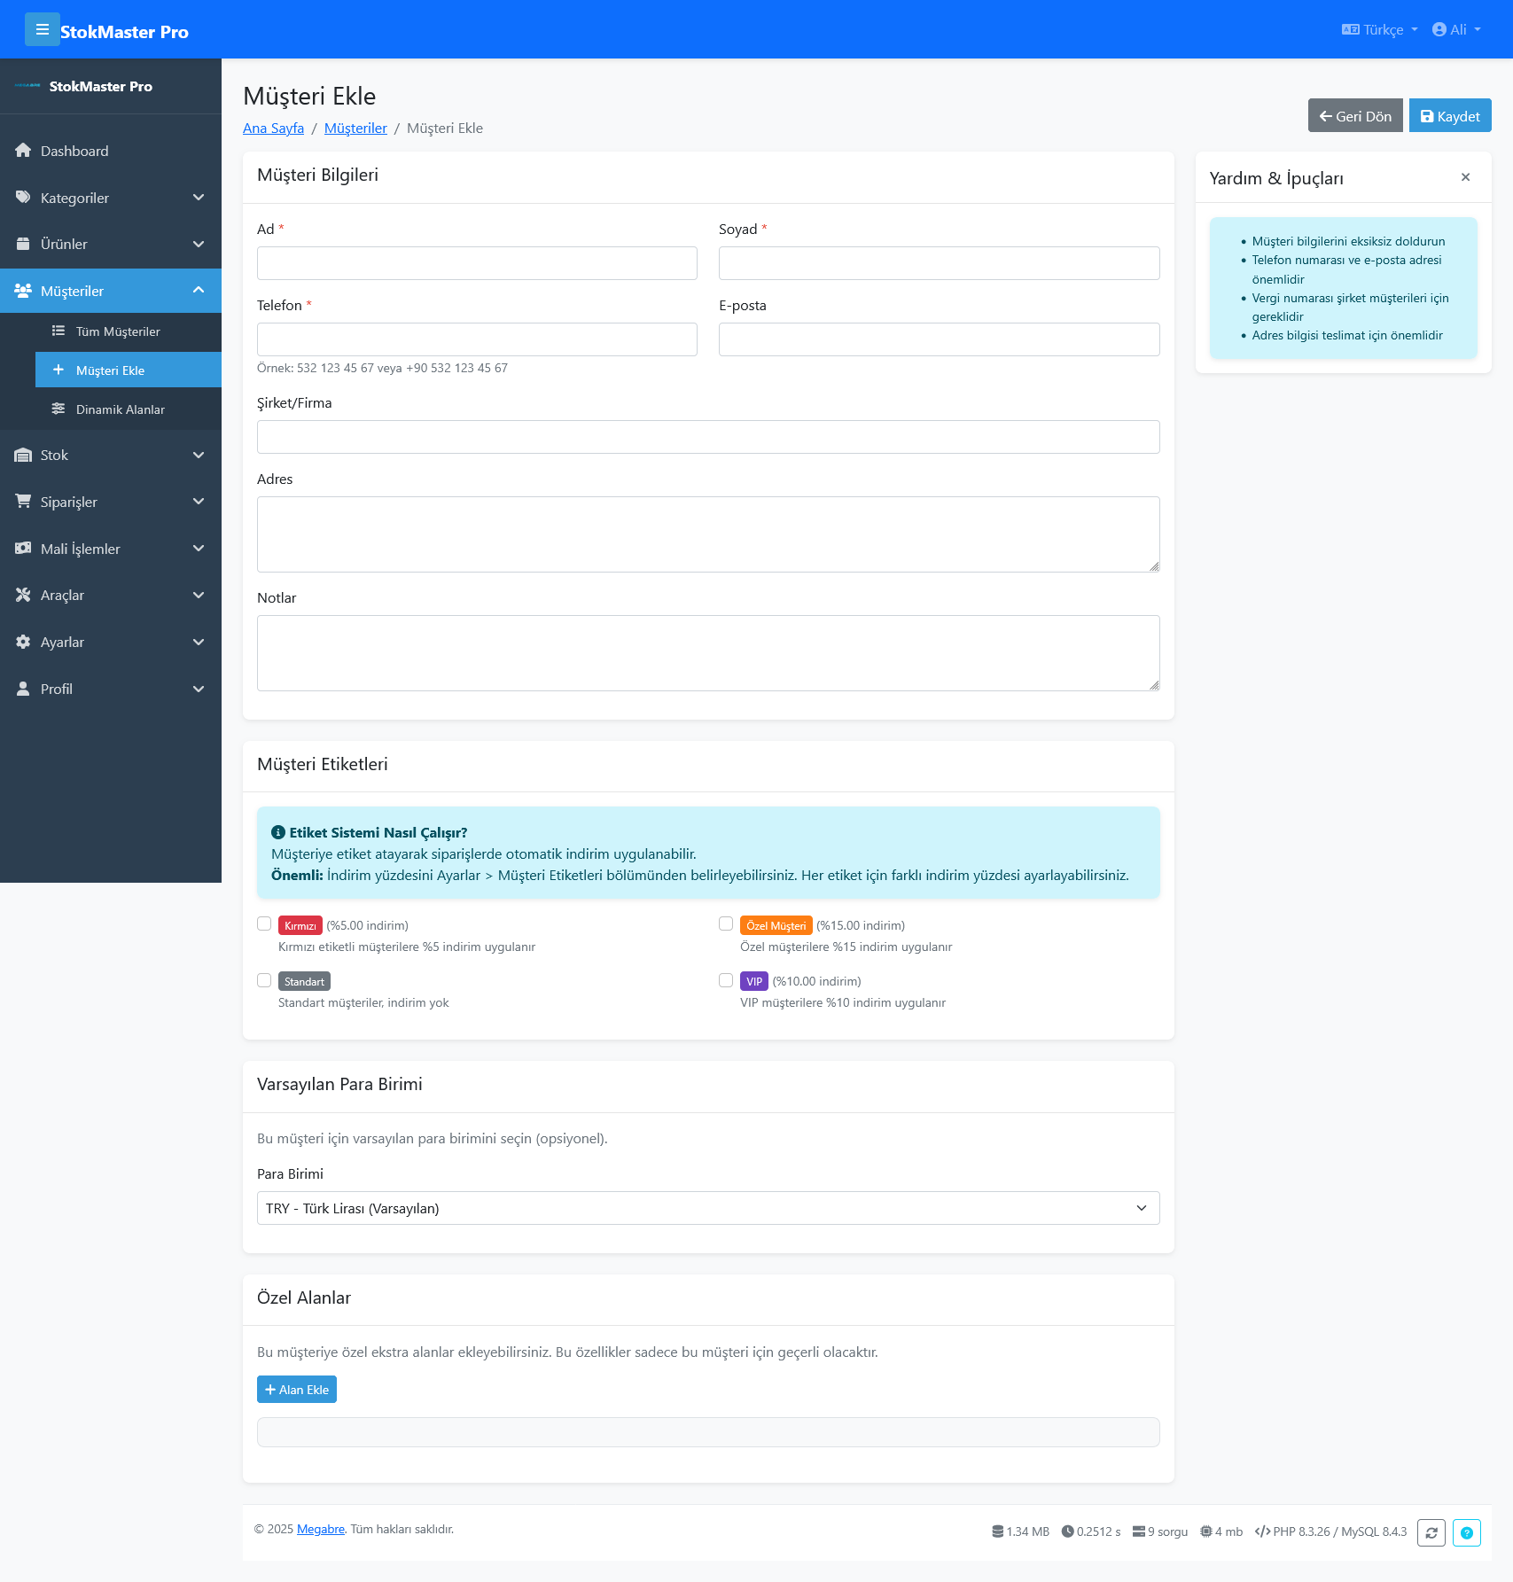The image size is (1513, 1582).
Task: Click the refresh icon in the footer
Action: (x=1432, y=1531)
